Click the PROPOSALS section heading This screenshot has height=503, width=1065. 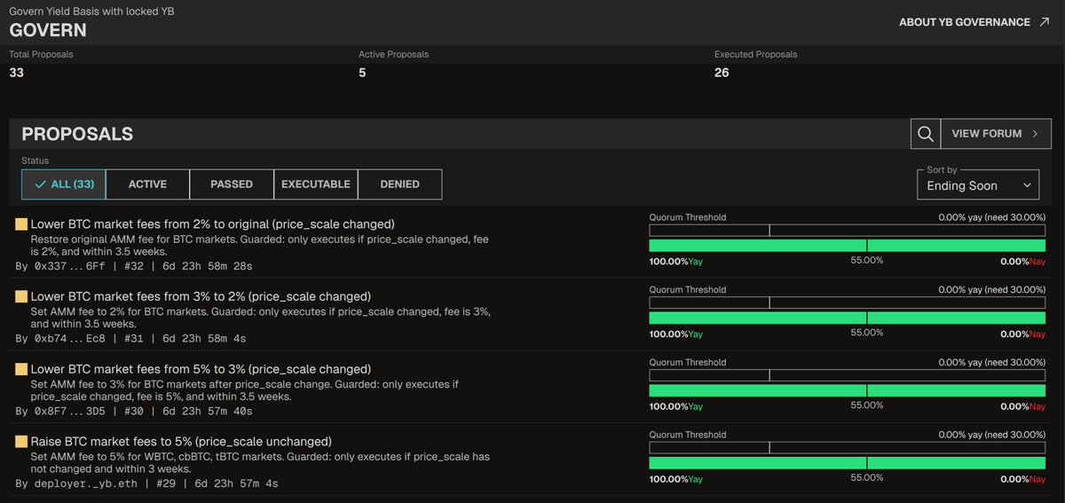coord(77,135)
